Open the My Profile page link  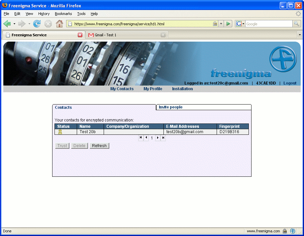click(x=153, y=89)
